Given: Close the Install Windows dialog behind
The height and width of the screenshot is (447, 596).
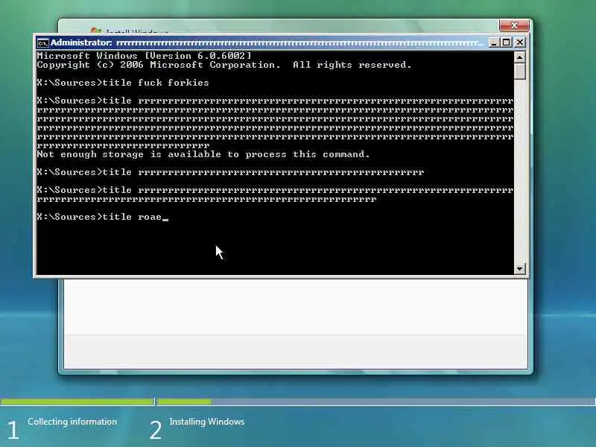Looking at the screenshot, I should [x=514, y=25].
